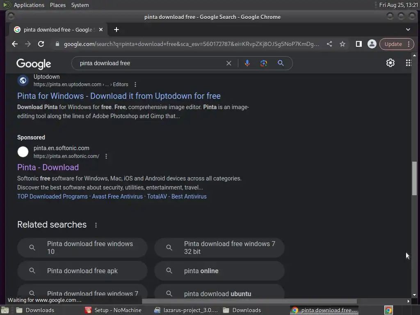The width and height of the screenshot is (420, 315).
Task: Search Pinta download free windows 7 32 bit
Action: tap(219, 248)
